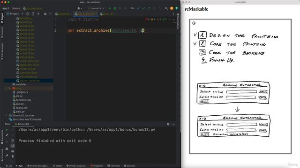Open the Python Packages tool window
This screenshot has height=168, width=300.
[37, 166]
